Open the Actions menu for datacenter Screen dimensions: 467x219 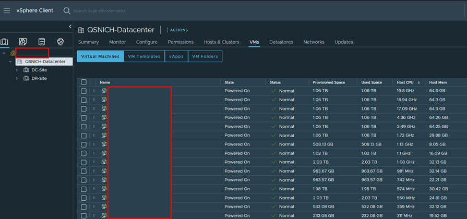(x=176, y=30)
